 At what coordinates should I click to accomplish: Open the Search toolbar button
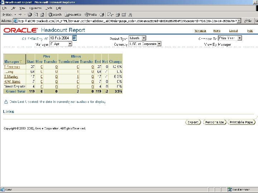coord(55,15)
